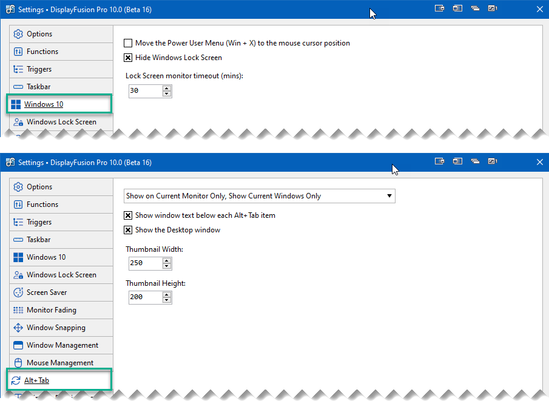Select highlighted Windows 10 label in upper window
This screenshot has width=549, height=412.
pyautogui.click(x=44, y=104)
